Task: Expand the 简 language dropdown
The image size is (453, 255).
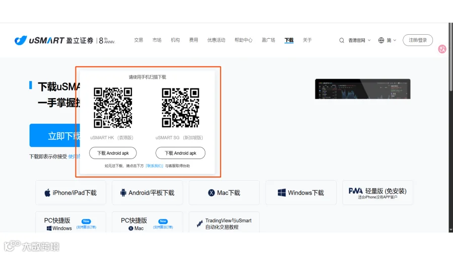Action: (x=392, y=40)
